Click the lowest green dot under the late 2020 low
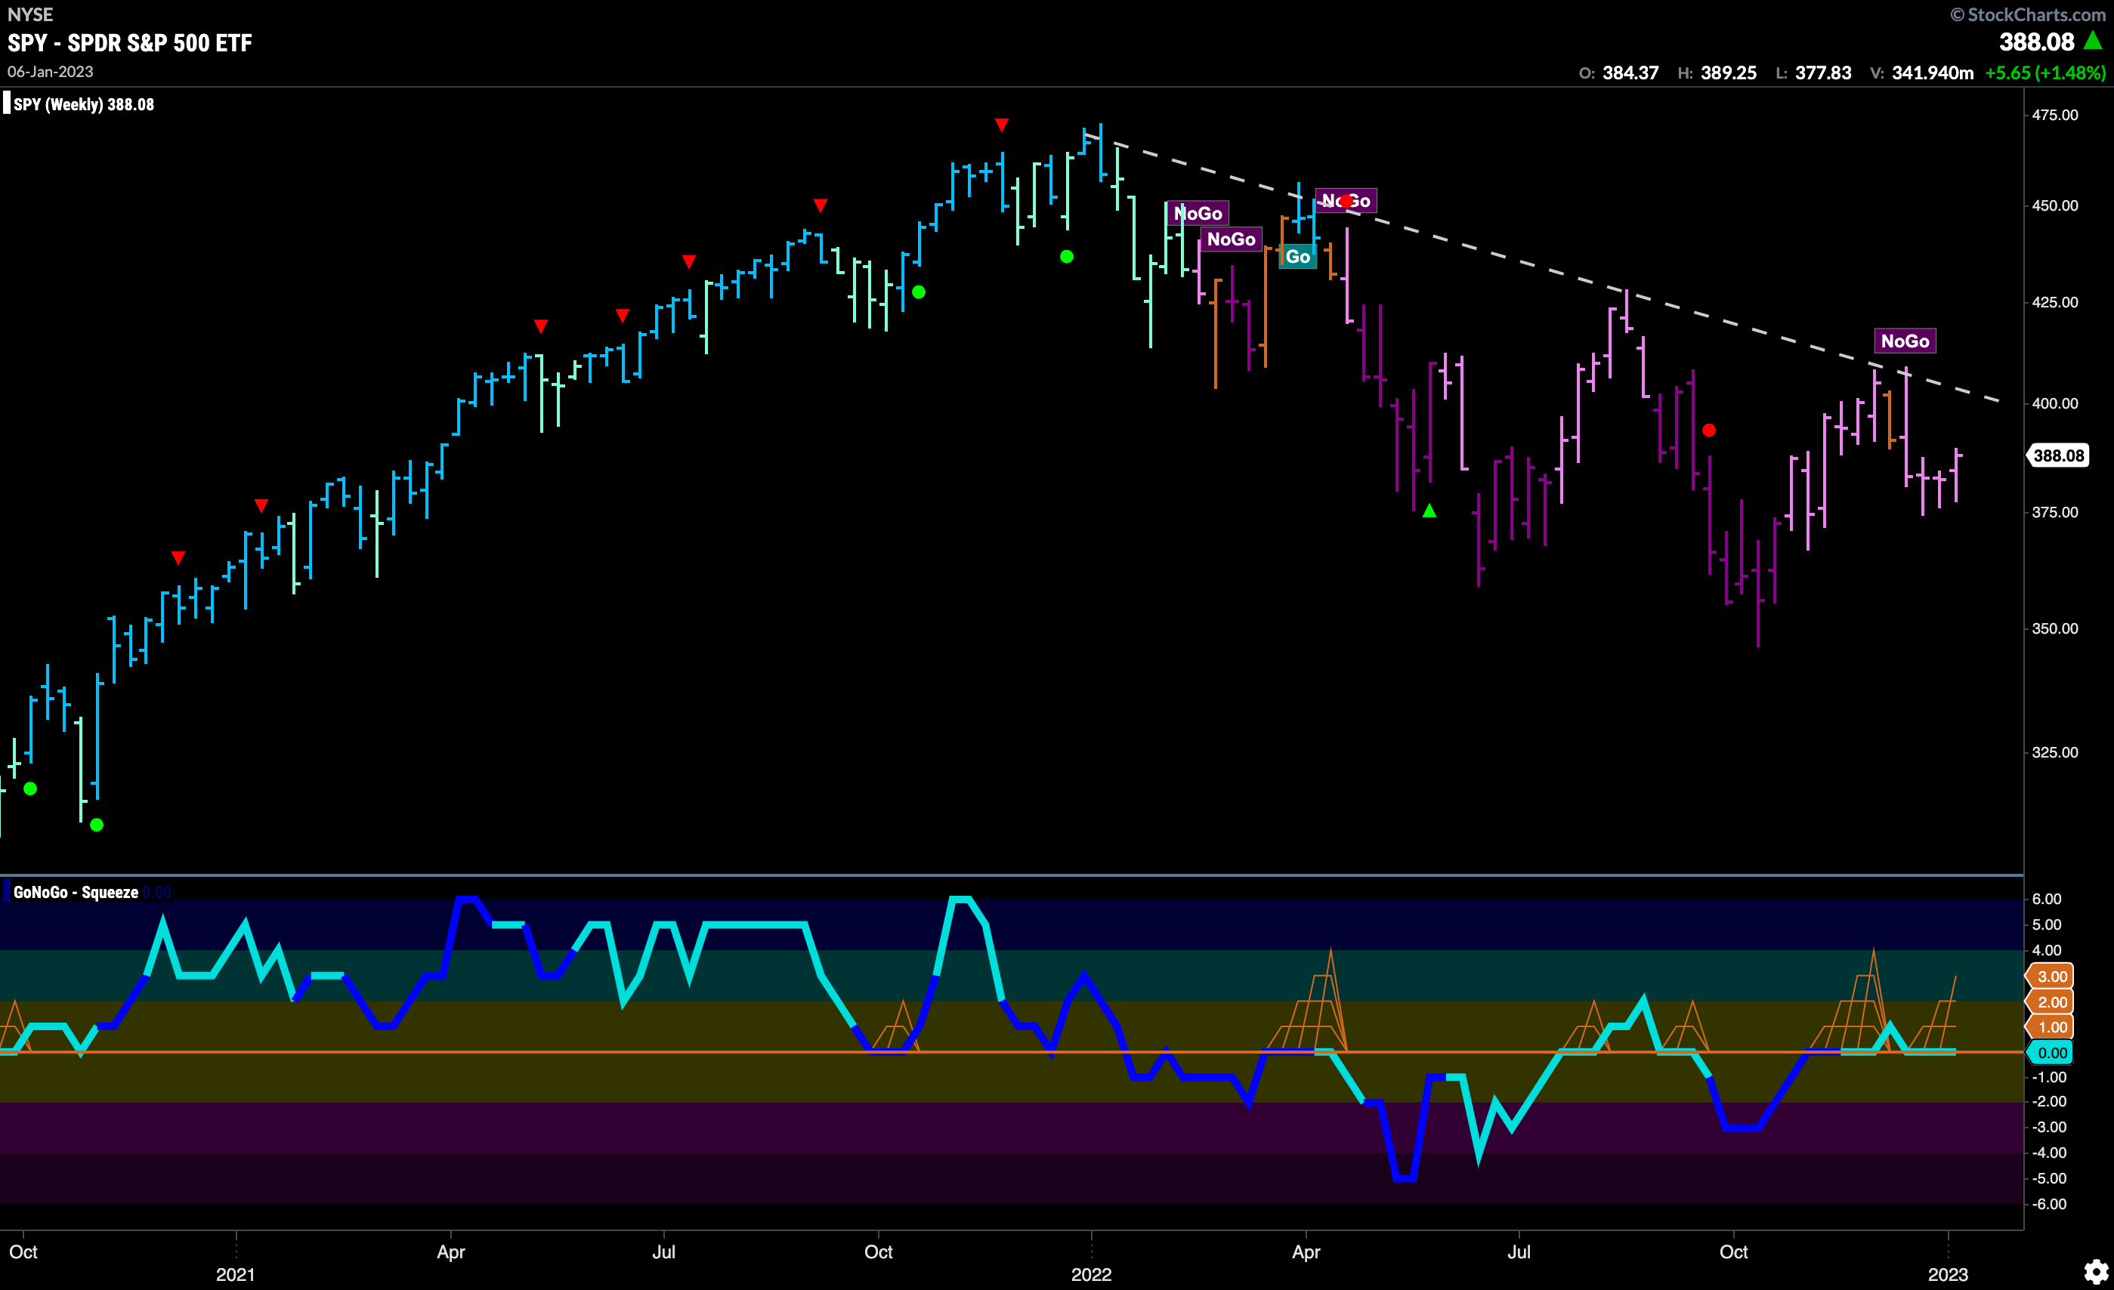 [x=97, y=825]
